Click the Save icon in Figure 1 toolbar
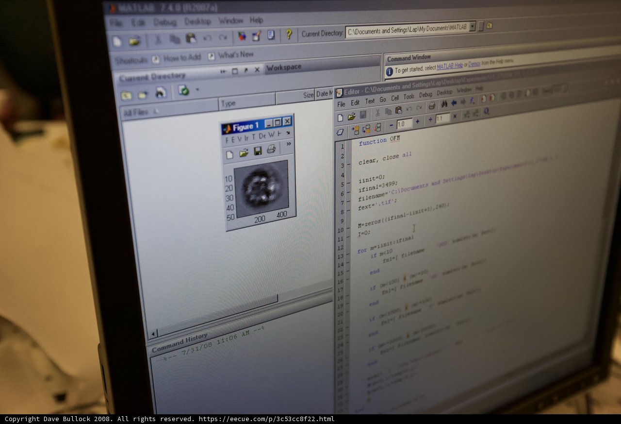This screenshot has width=621, height=424. [x=258, y=151]
